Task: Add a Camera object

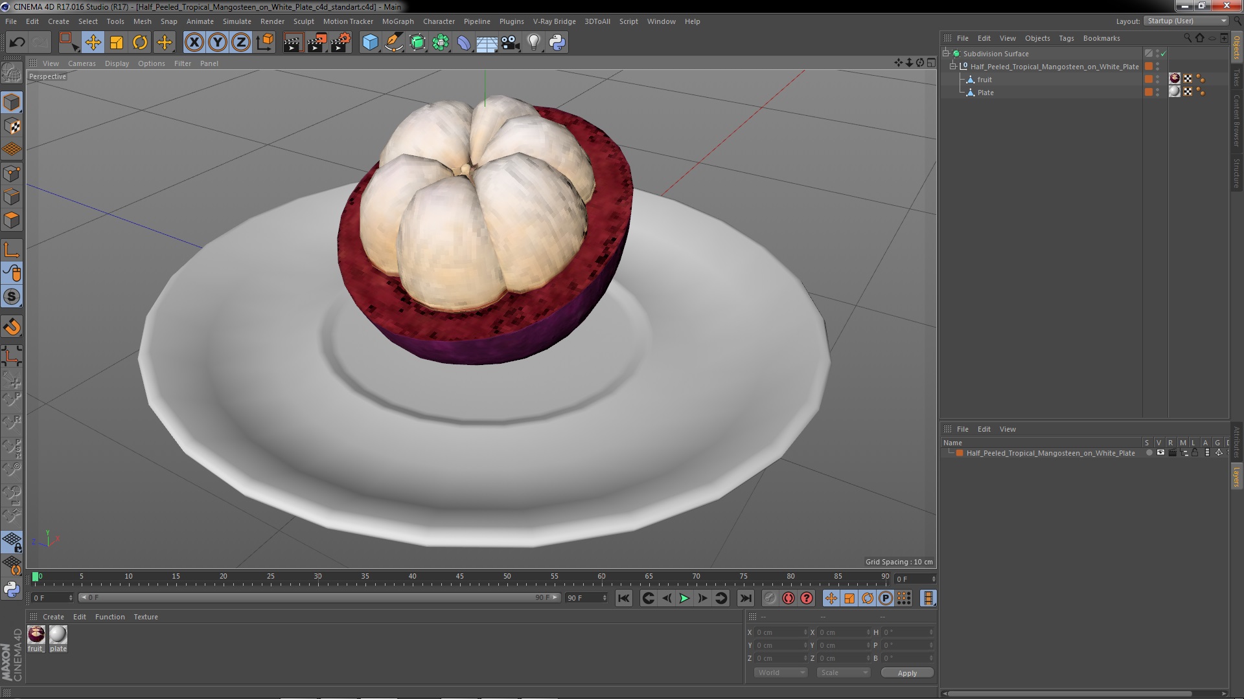Action: pyautogui.click(x=510, y=43)
